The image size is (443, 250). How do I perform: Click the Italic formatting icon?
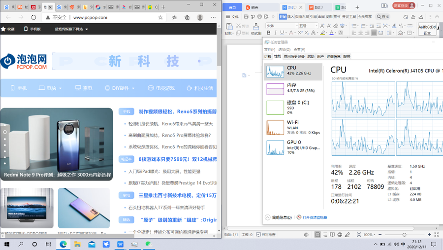[276, 33]
